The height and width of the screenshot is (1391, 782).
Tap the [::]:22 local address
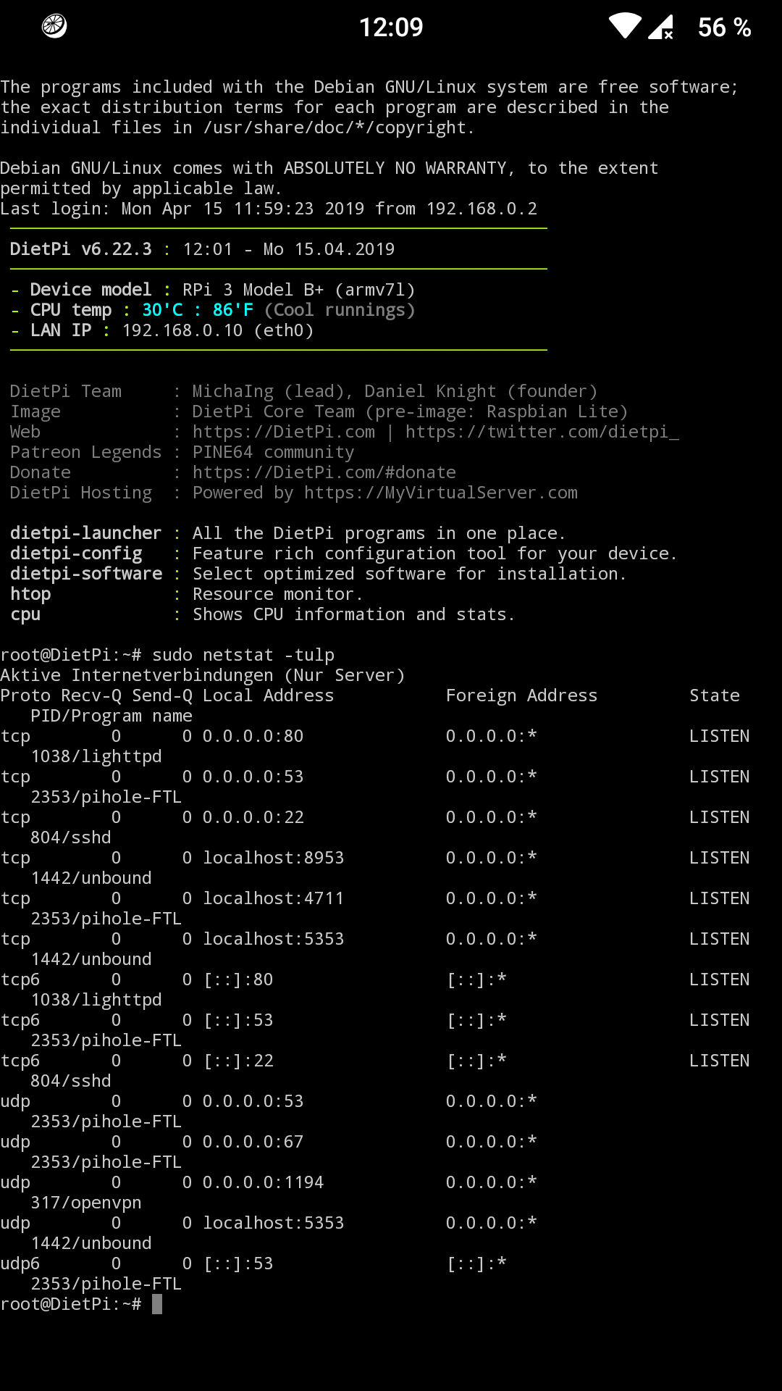(238, 1061)
